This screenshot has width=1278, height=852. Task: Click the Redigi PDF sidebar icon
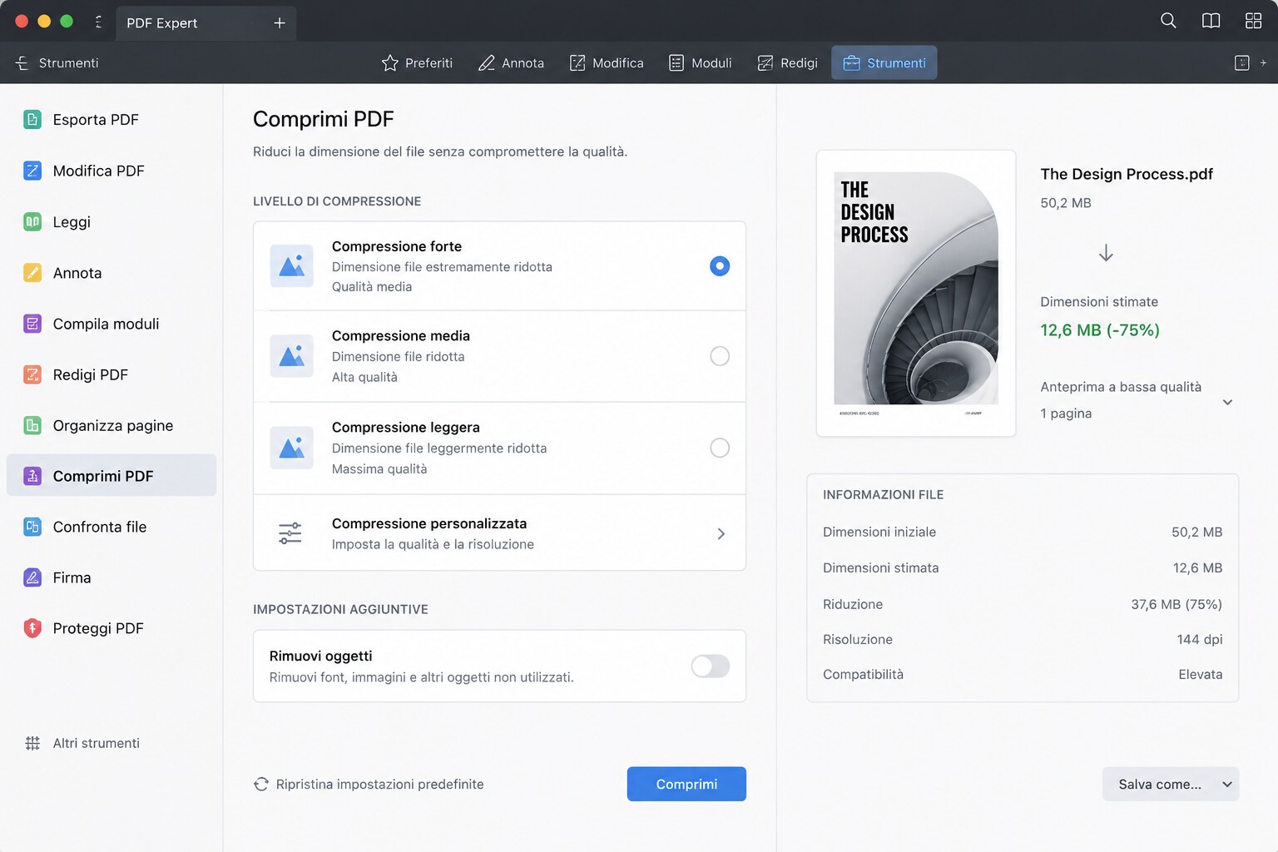[x=32, y=374]
